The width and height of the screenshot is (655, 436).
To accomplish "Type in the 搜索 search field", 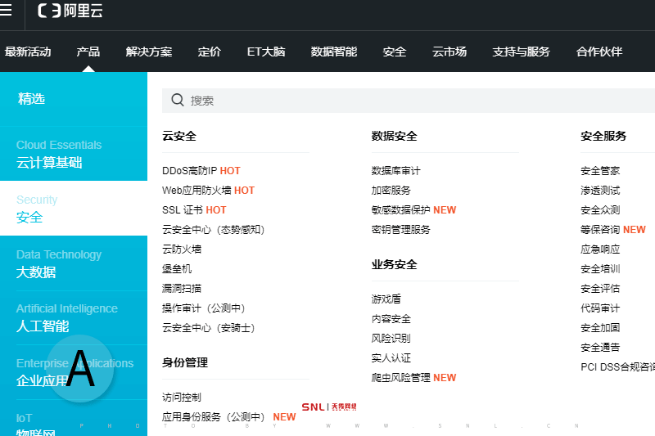I will point(409,101).
